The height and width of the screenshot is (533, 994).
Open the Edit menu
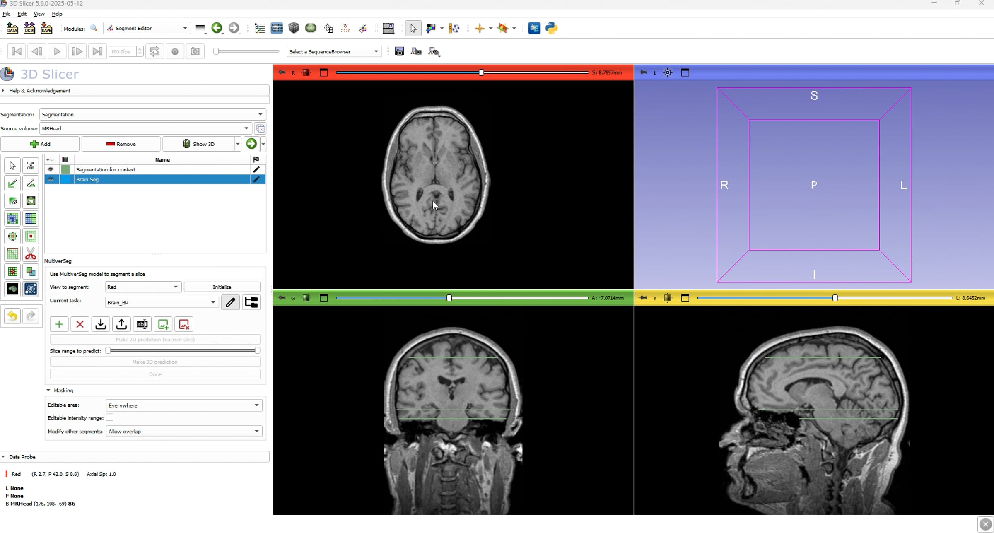pyautogui.click(x=22, y=14)
